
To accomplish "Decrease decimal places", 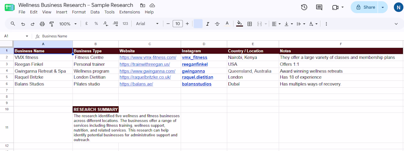I will (106, 24).
